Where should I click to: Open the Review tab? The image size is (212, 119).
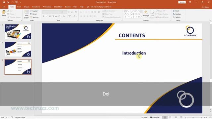click(68, 7)
